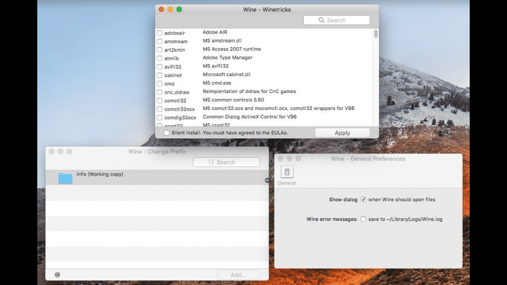
Task: Click MS amstream.dll description
Action: (222, 40)
